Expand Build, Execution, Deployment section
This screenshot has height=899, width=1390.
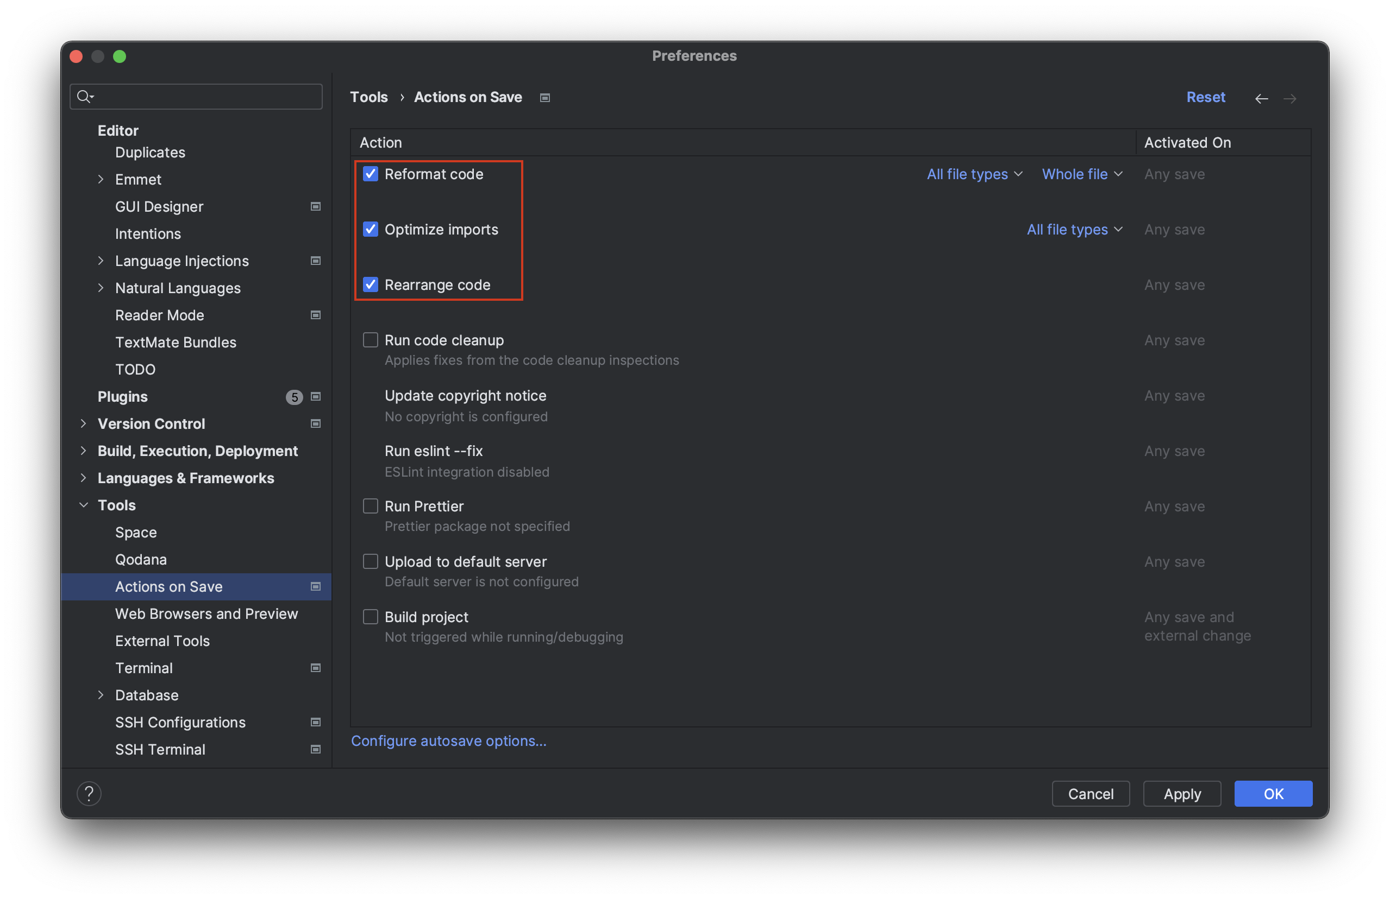tap(83, 451)
